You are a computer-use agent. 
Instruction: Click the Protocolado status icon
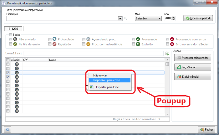54,39
